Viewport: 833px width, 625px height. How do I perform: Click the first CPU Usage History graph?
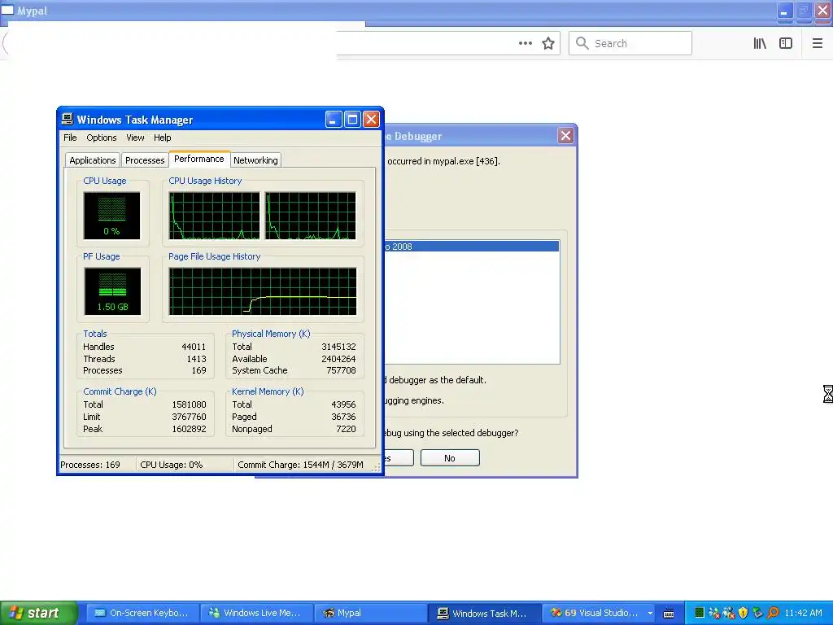pos(214,216)
